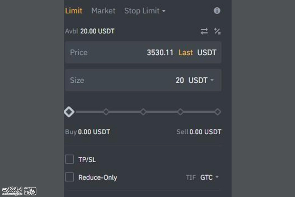Open the fee calculator percent icon
Image resolution: width=295 pixels, height=197 pixels.
217,31
